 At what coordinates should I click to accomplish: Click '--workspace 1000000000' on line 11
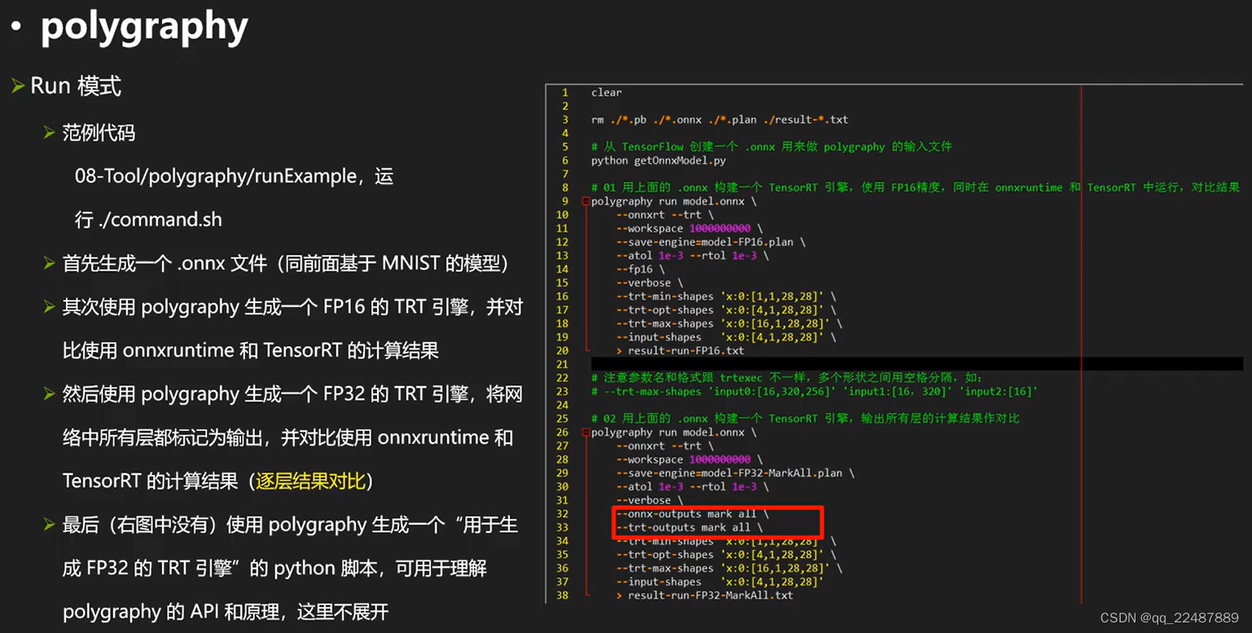click(689, 228)
